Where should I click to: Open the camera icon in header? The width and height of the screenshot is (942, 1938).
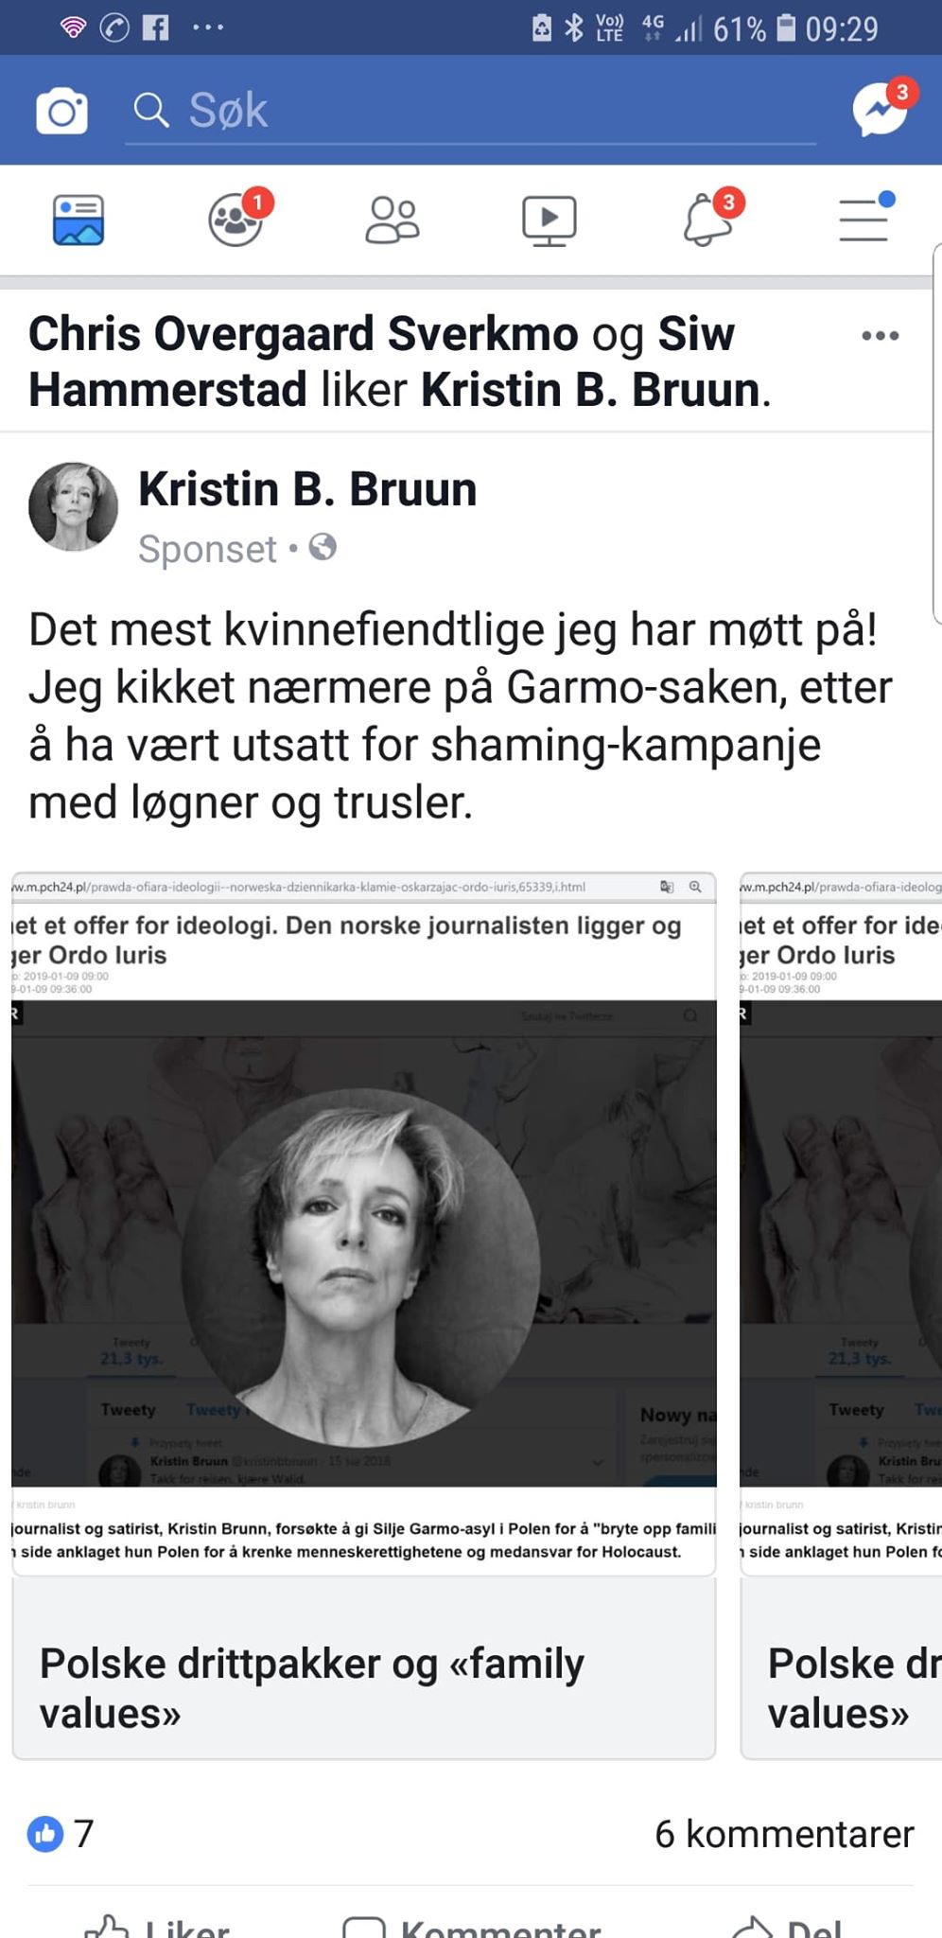tap(62, 111)
